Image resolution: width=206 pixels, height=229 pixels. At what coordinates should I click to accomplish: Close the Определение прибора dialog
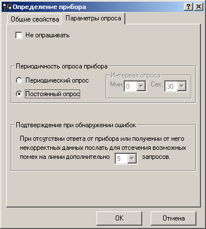(x=199, y=7)
